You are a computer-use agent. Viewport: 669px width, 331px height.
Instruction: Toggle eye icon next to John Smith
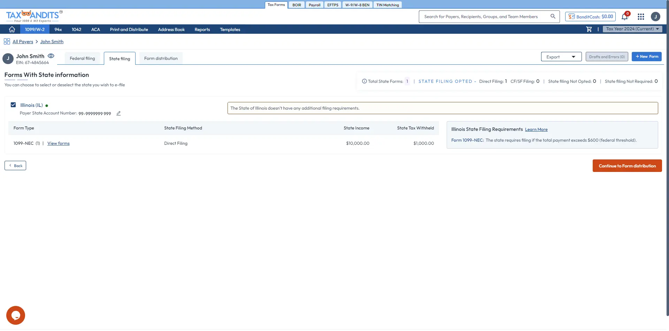tap(51, 56)
